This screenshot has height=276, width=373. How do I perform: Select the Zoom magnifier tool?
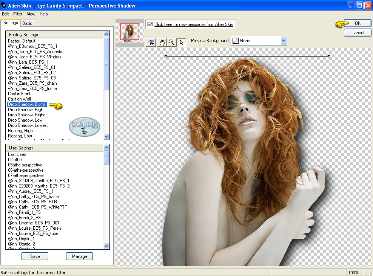tap(171, 43)
